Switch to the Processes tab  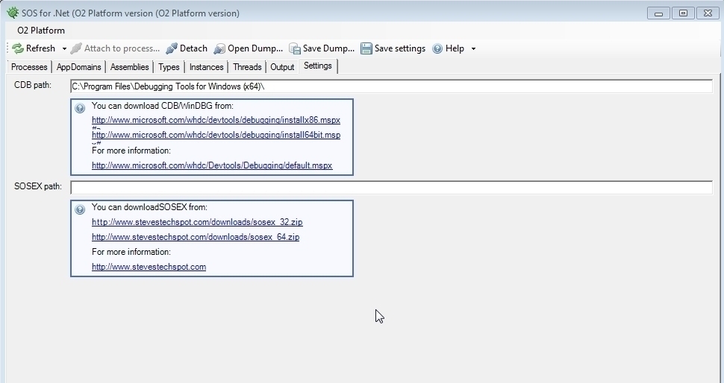pos(30,67)
